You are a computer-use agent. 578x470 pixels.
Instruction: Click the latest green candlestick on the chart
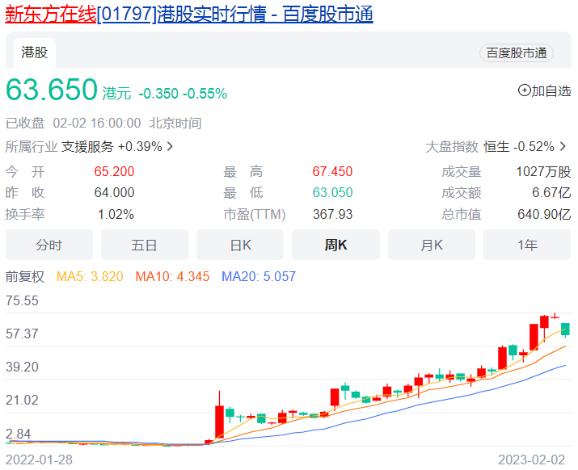pyautogui.click(x=565, y=329)
